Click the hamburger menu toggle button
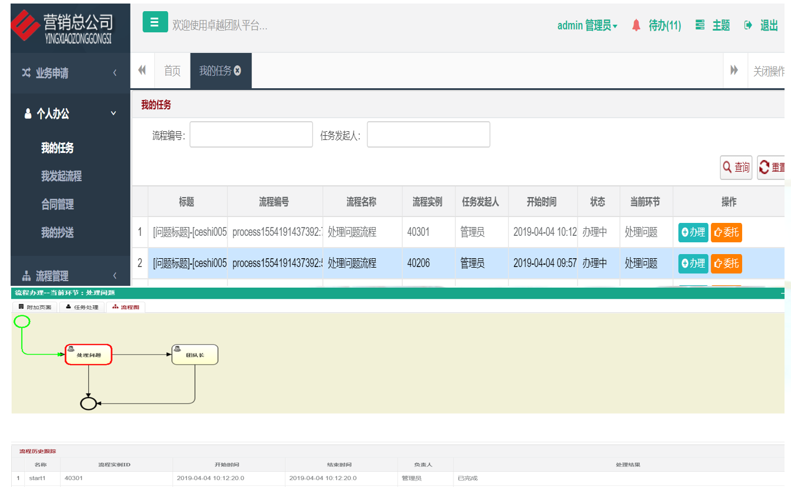This screenshot has width=791, height=487. (x=155, y=22)
